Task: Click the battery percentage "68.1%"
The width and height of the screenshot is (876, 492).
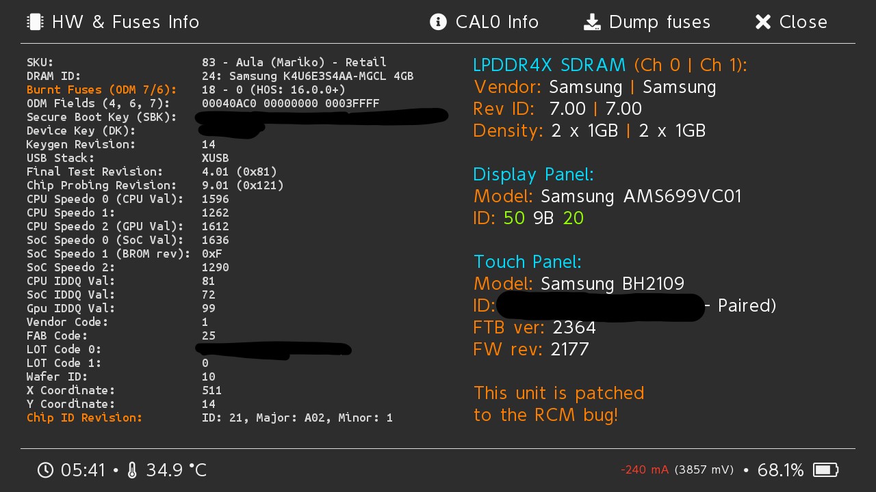Action: (x=781, y=470)
